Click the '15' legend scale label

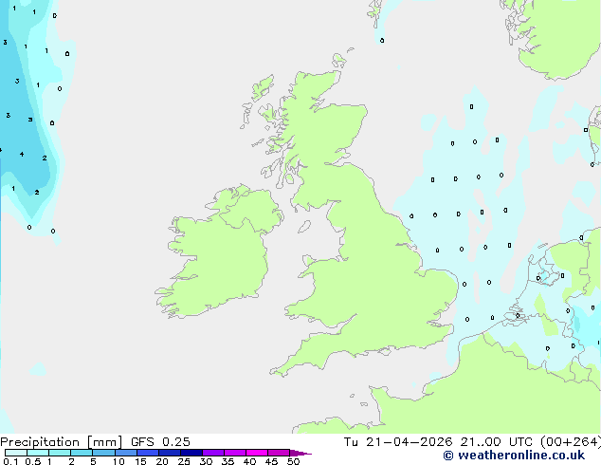140,461
